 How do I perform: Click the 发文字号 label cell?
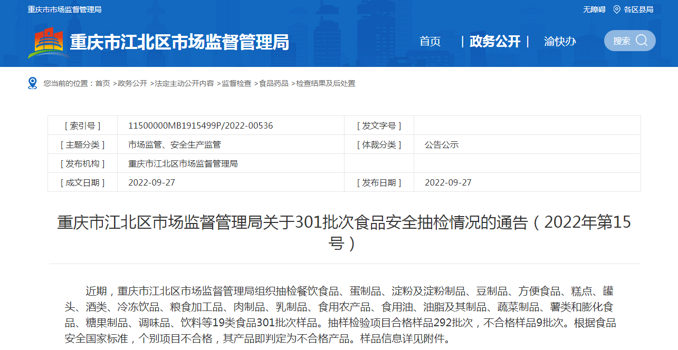pyautogui.click(x=379, y=125)
